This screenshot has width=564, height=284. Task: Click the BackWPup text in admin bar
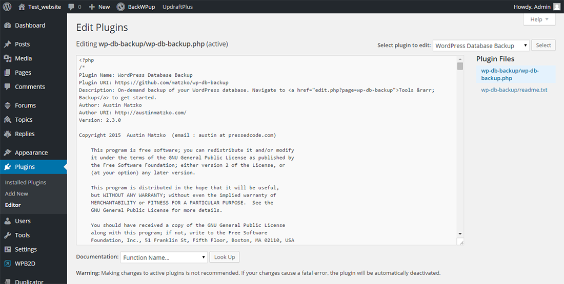pyautogui.click(x=142, y=7)
